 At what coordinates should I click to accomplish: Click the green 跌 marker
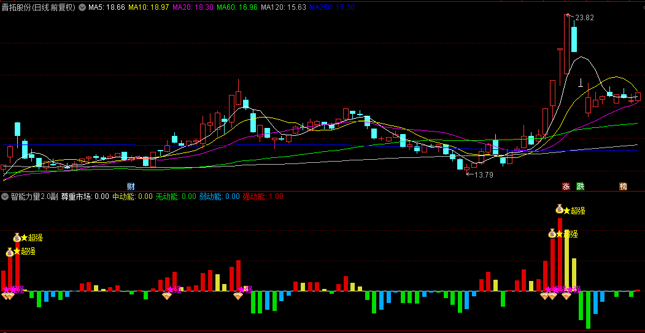pyautogui.click(x=581, y=187)
